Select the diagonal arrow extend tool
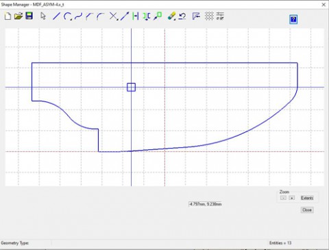 click(125, 16)
